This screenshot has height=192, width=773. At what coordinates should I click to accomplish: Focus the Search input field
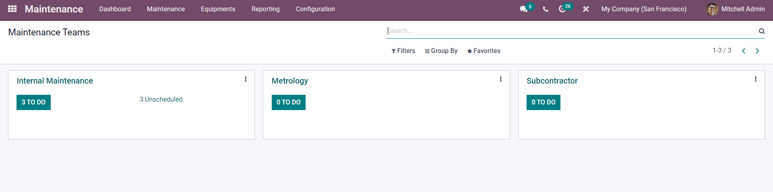(572, 31)
